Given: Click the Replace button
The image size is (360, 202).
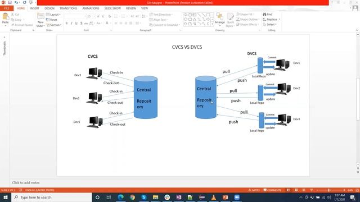Looking at the screenshot, I should 271,20.
